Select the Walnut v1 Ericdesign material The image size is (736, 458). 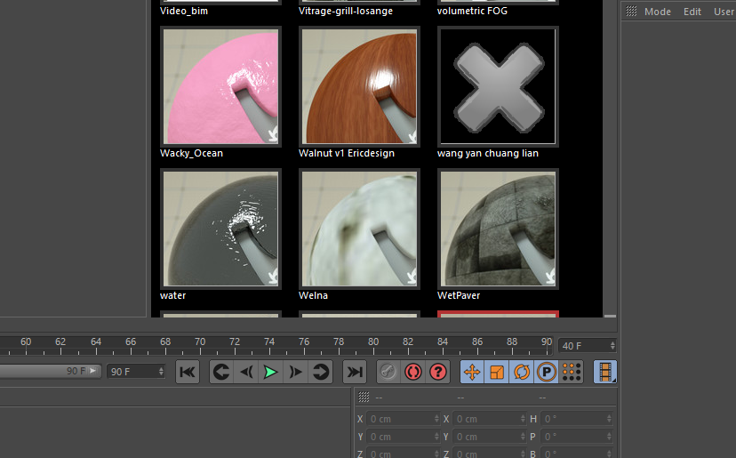[359, 86]
